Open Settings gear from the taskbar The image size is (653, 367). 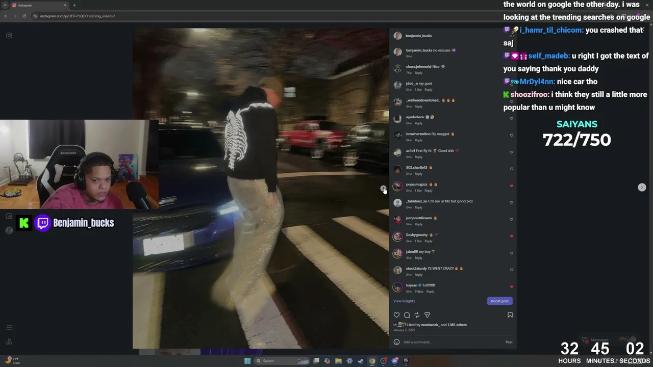point(349,361)
